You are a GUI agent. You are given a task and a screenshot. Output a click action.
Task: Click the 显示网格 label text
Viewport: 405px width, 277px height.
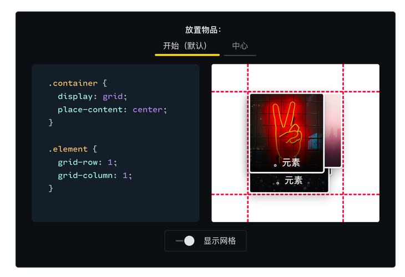(x=220, y=241)
